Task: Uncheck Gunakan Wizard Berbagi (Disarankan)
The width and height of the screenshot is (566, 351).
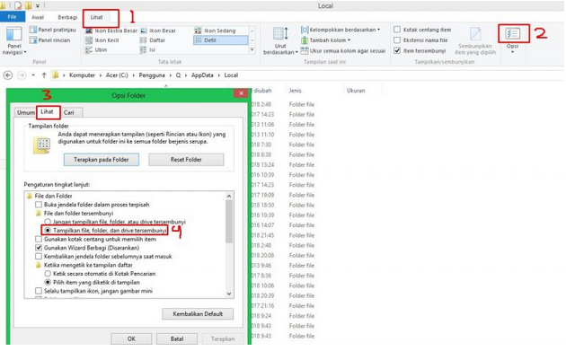Action: pyautogui.click(x=39, y=248)
